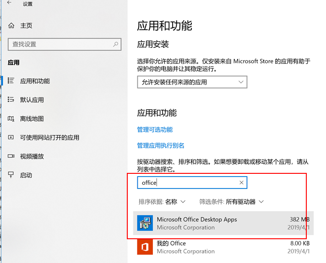Click the 可使用网站打开的应用 sidebar icon

pos(11,138)
